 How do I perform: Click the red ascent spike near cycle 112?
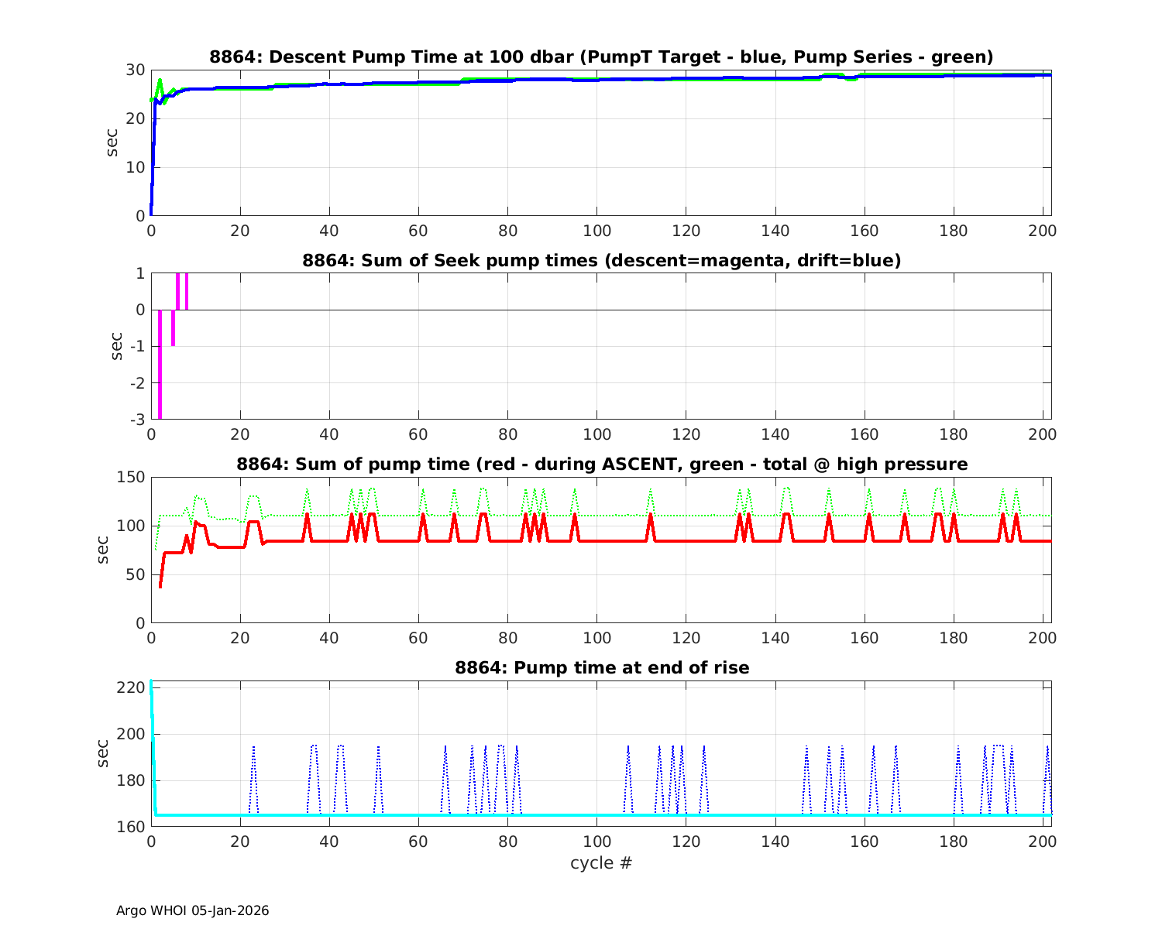point(651,516)
